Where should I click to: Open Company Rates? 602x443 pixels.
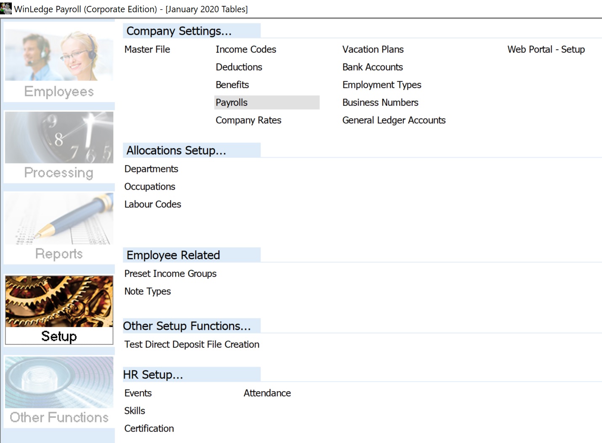click(x=248, y=120)
